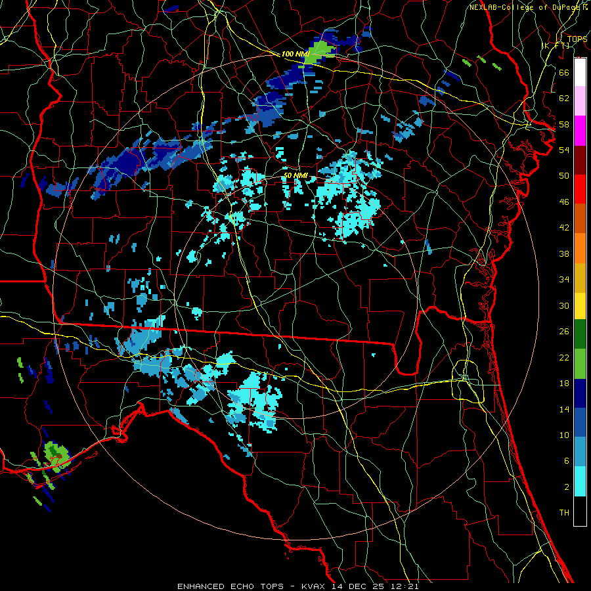The width and height of the screenshot is (591, 591).
Task: Click the legend value 54
Action: coord(564,150)
